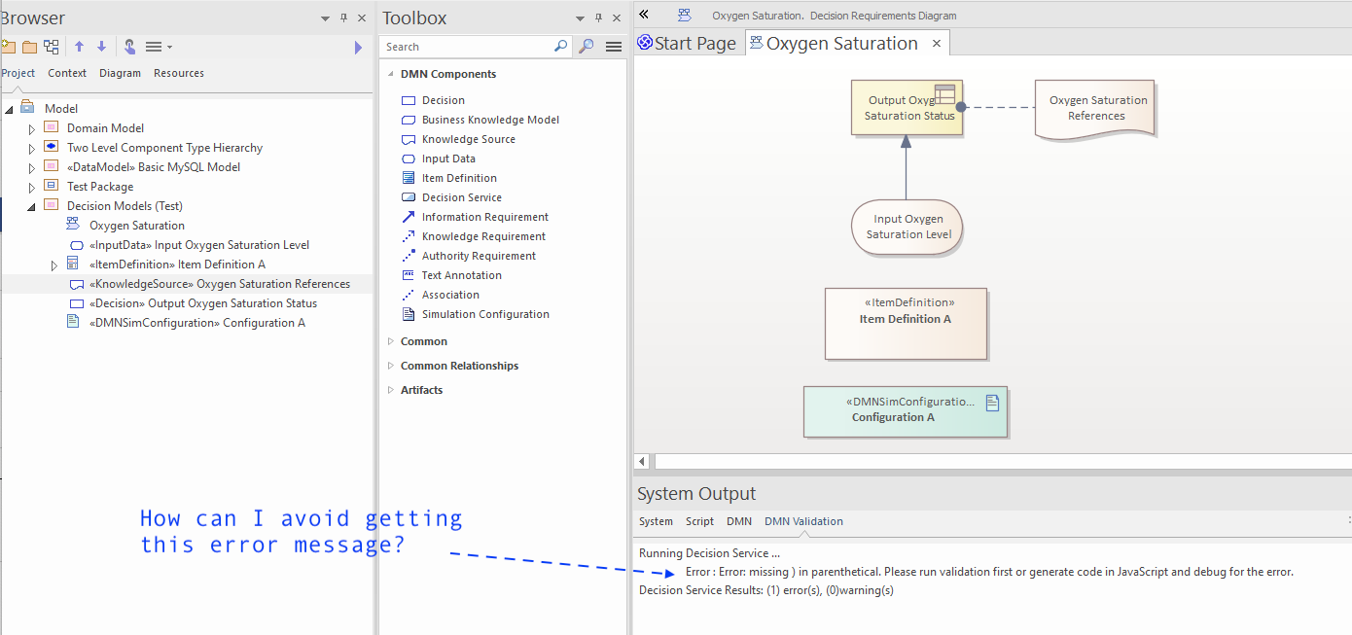Expand the Test Package node

click(x=31, y=187)
